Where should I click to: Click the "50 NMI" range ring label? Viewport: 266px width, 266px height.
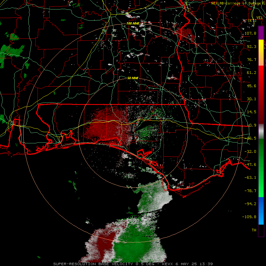point(133,78)
